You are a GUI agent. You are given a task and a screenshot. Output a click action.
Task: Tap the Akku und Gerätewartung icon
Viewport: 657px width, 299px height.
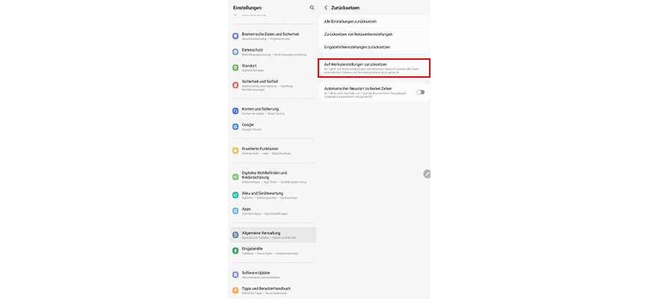click(235, 195)
